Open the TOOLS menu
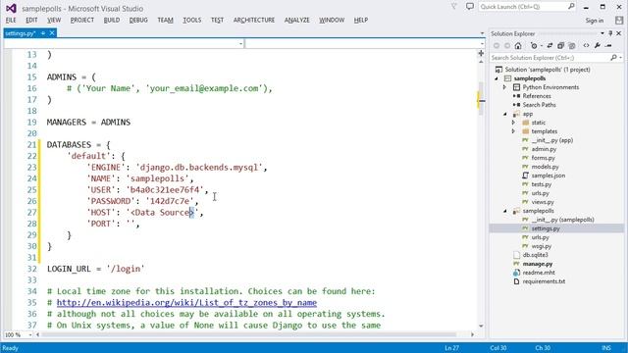The height and width of the screenshot is (353, 628). tap(192, 20)
